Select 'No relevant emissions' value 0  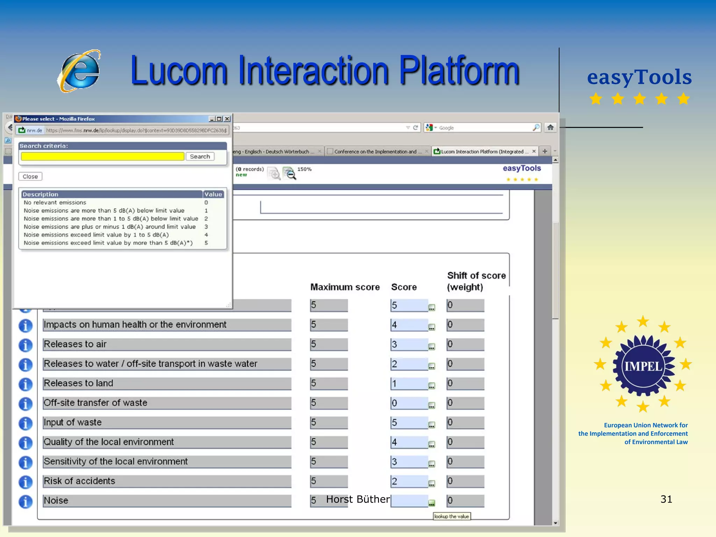(x=122, y=202)
